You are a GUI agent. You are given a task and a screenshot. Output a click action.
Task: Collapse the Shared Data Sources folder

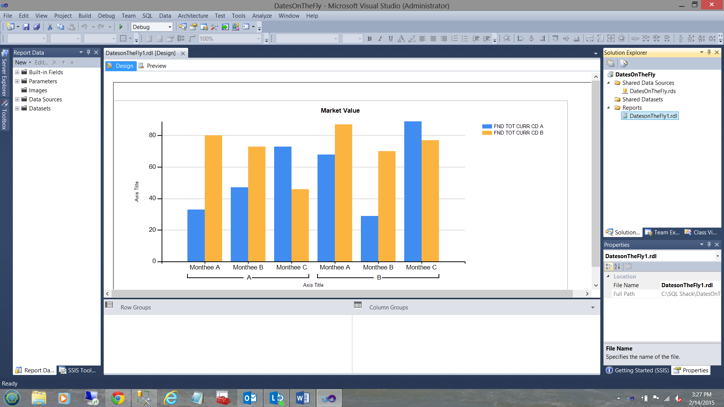point(608,83)
